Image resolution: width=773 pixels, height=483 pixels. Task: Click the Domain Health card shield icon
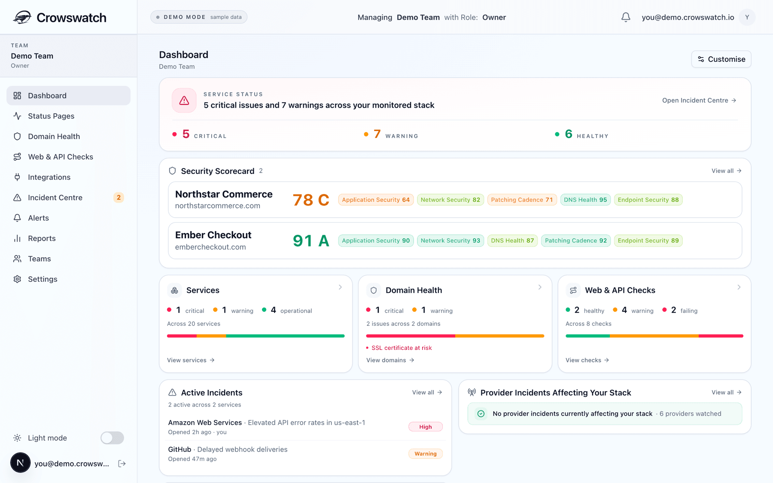(374, 290)
